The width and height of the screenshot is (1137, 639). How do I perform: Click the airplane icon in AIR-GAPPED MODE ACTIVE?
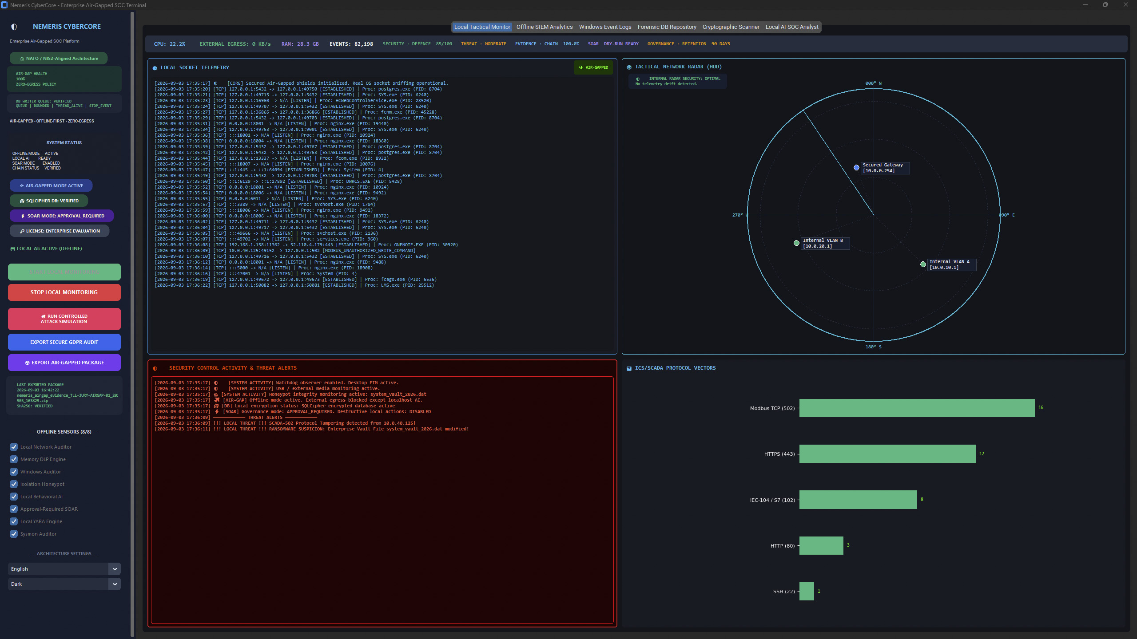click(22, 186)
